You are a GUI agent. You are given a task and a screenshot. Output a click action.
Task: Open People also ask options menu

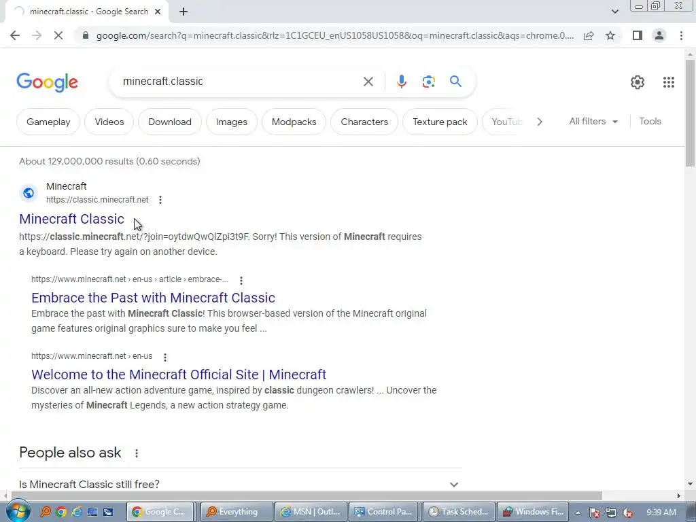[136, 453]
